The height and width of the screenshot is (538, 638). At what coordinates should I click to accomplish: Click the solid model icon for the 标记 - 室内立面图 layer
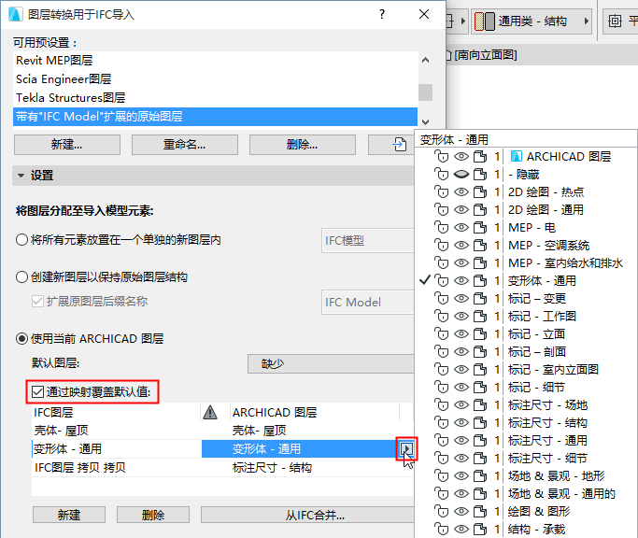480,370
